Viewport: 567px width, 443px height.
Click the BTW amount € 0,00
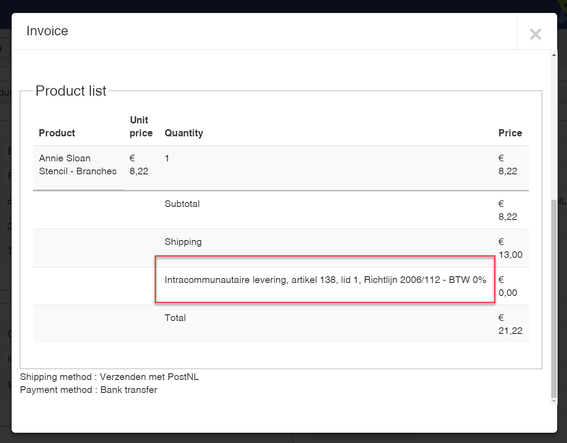tap(508, 287)
